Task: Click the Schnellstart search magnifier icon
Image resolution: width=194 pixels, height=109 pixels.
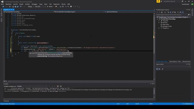Action: point(182,1)
